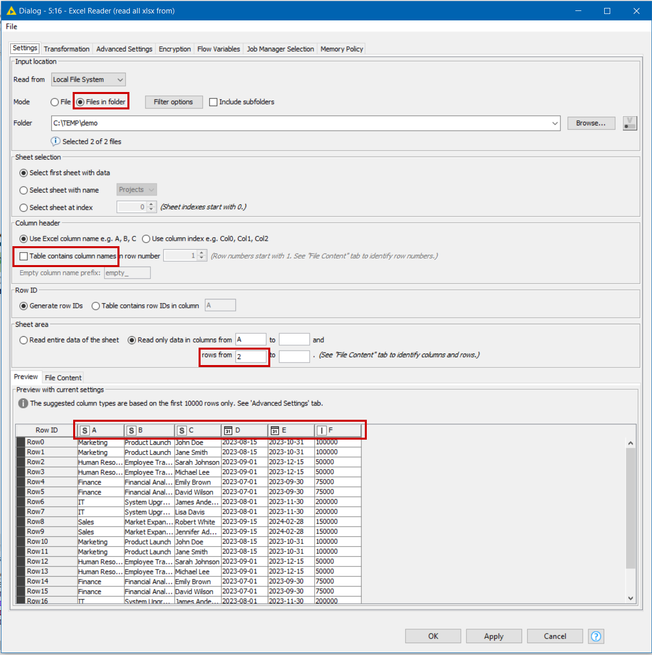Viewport: 652px width, 655px height.
Task: Switch to the Advanced Settings tab
Action: tap(124, 49)
